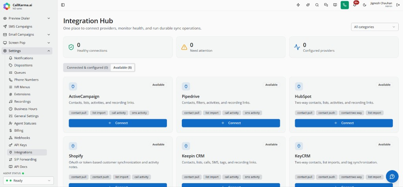Click the logout icon
The height and width of the screenshot is (187, 403).
[x=398, y=5]
